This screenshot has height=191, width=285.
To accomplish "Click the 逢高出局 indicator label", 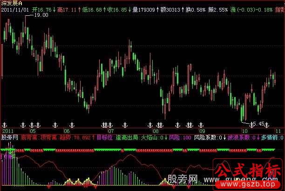I will [x=123, y=138].
